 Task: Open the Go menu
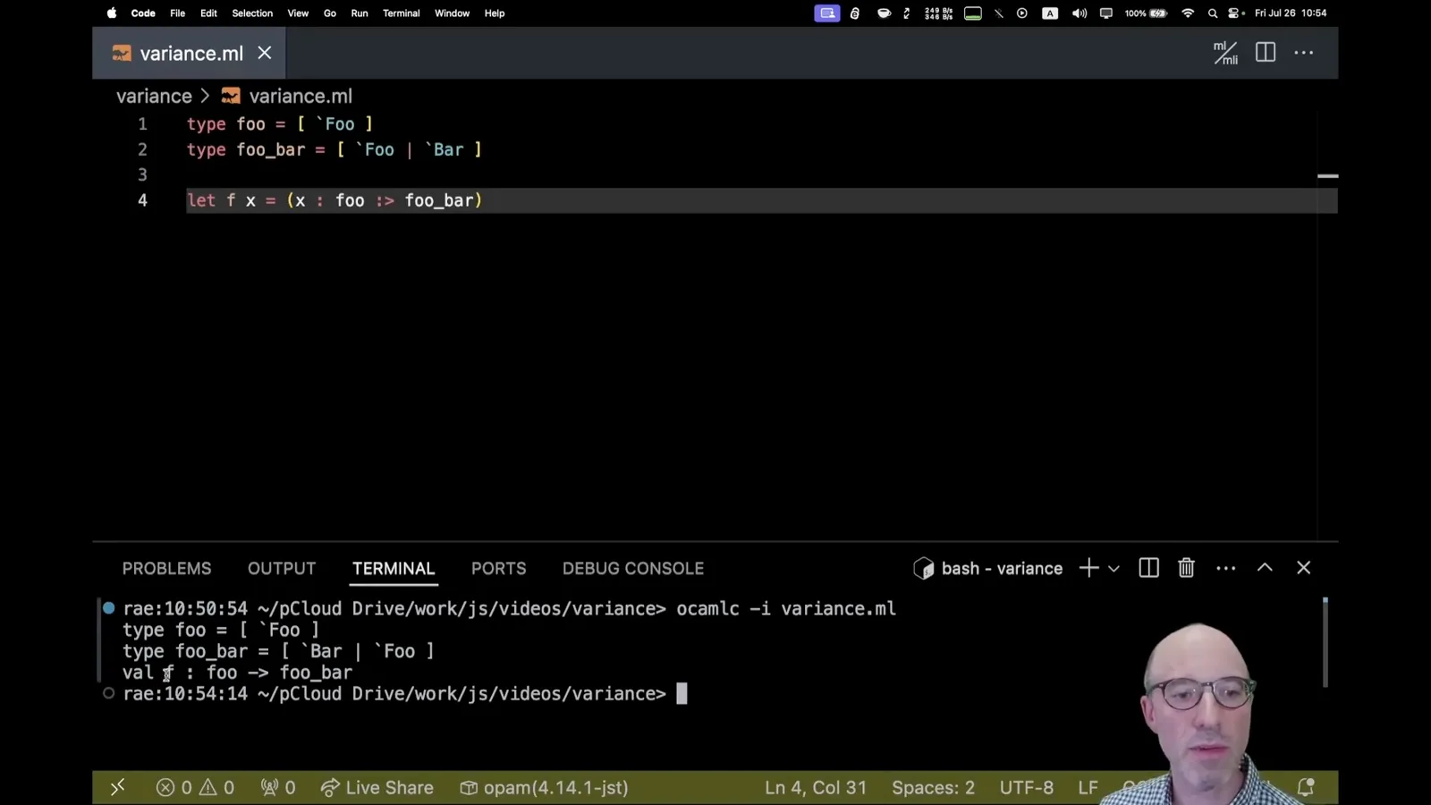point(330,13)
